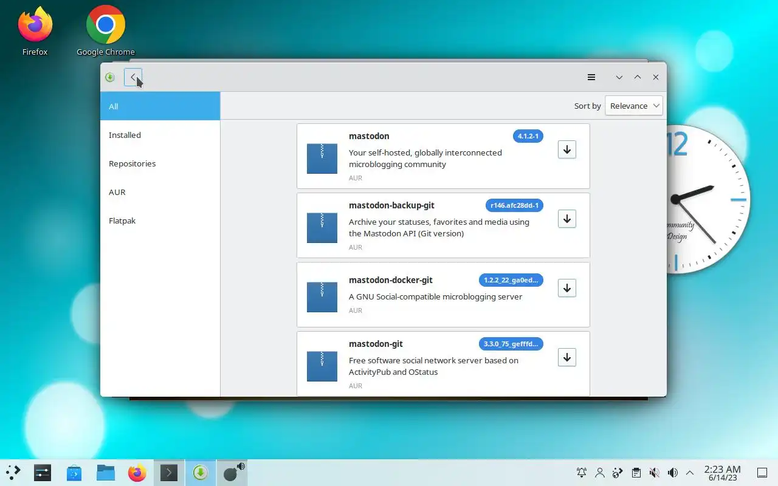This screenshot has height=486, width=778.
Task: Open the hamburger menu in the header
Action: point(591,77)
